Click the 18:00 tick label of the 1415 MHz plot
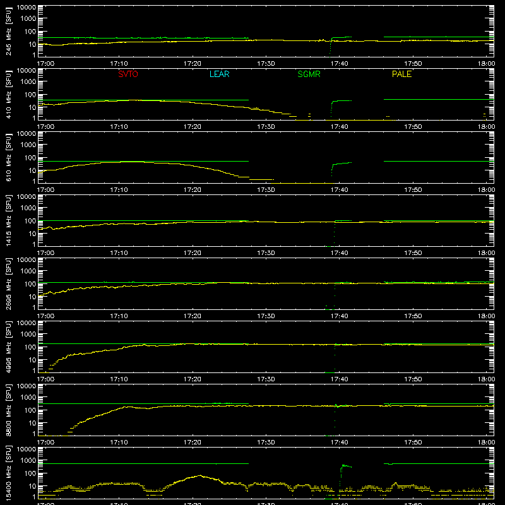 486,253
